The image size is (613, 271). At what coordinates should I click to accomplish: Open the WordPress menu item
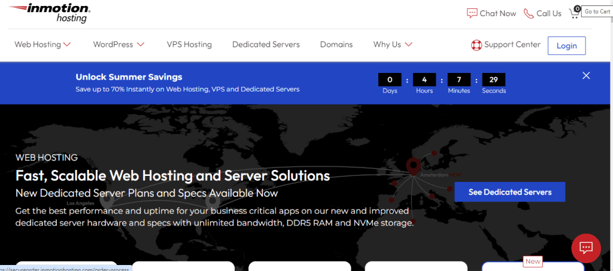click(x=113, y=44)
